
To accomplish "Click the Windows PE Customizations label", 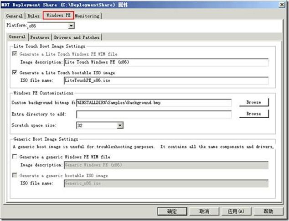I will (43, 93).
